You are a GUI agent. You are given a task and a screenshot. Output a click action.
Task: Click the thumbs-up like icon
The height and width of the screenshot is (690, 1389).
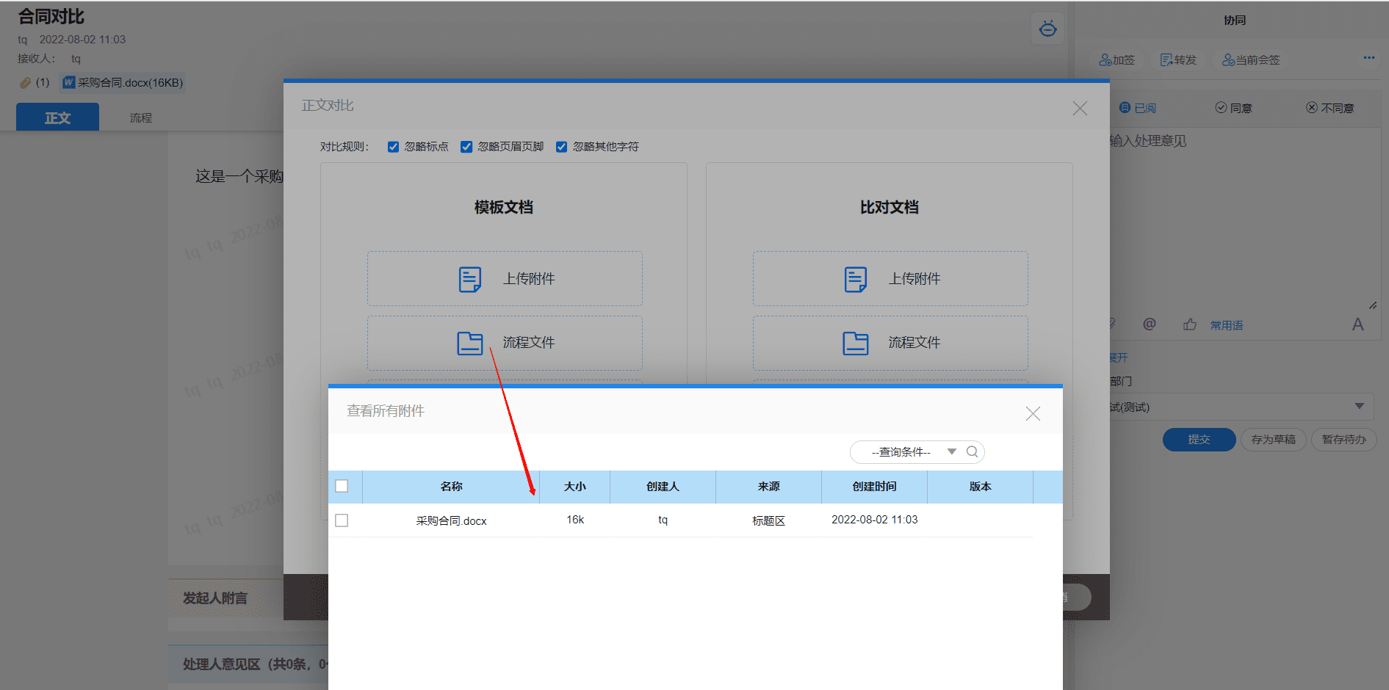1190,324
